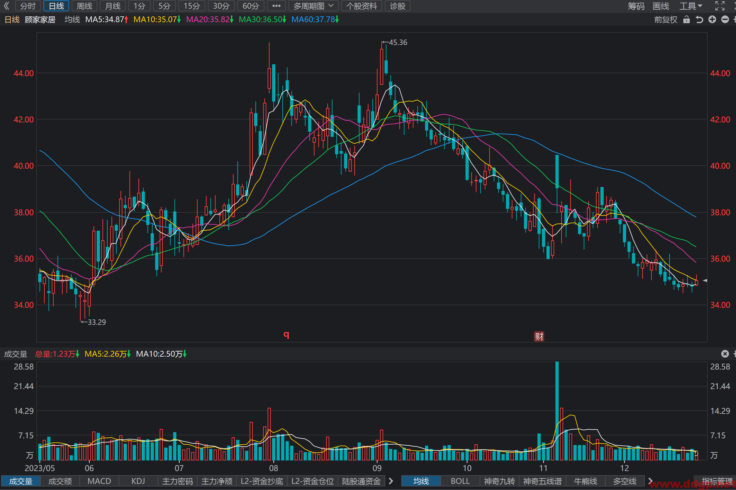Click the red q marker on chart
736x490 pixels.
point(286,334)
